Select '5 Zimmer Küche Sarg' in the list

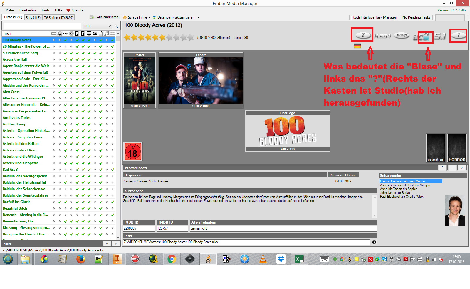pyautogui.click(x=20, y=53)
